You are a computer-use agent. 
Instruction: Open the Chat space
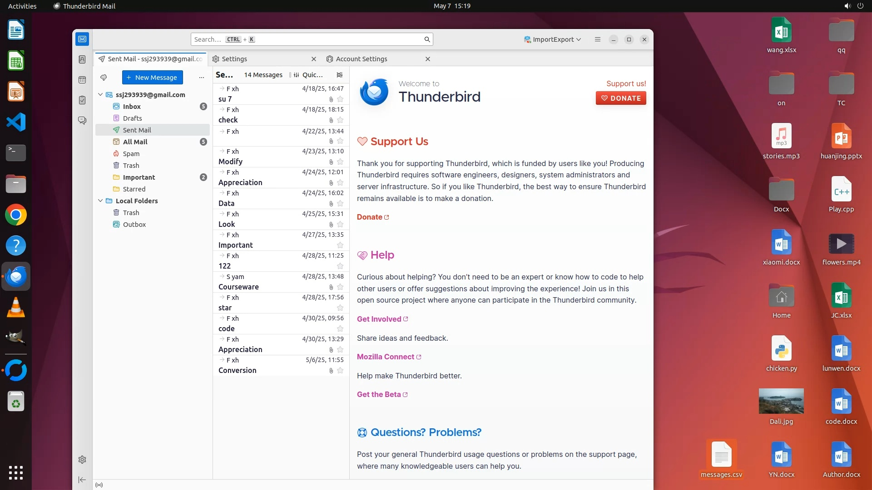pos(82,121)
